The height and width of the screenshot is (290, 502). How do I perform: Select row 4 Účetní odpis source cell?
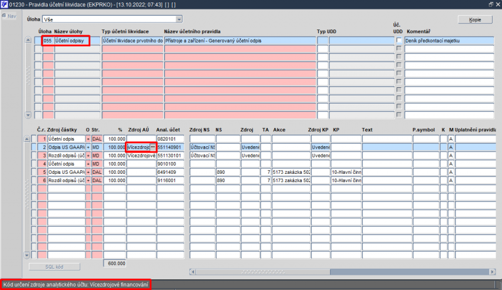pos(67,164)
